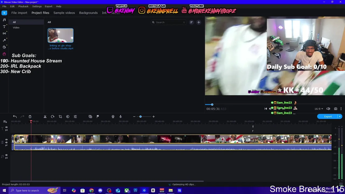The width and height of the screenshot is (345, 194).
Task: Click the timeline horizontal scrollbar
Action: point(107,181)
